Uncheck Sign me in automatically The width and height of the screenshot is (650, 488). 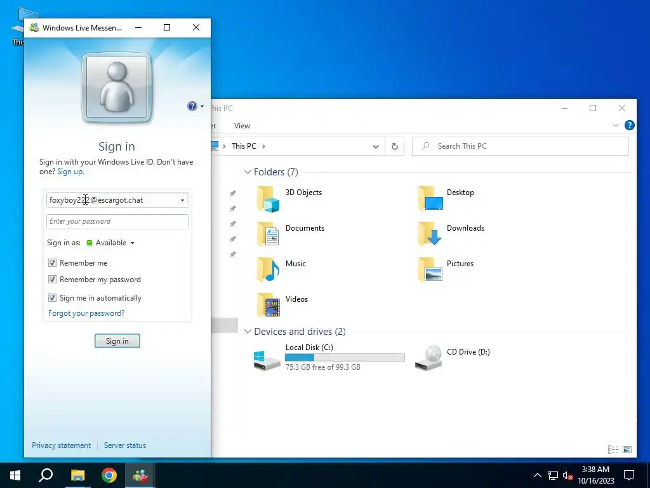click(x=52, y=297)
